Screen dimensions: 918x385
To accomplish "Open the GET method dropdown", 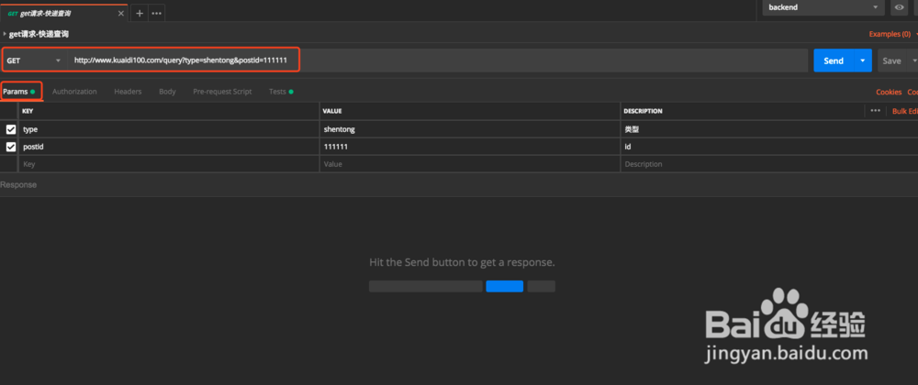I will pyautogui.click(x=34, y=60).
